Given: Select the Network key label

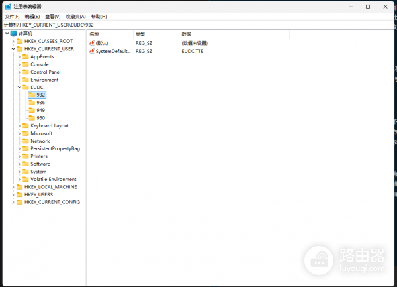Looking at the screenshot, I should [x=40, y=141].
